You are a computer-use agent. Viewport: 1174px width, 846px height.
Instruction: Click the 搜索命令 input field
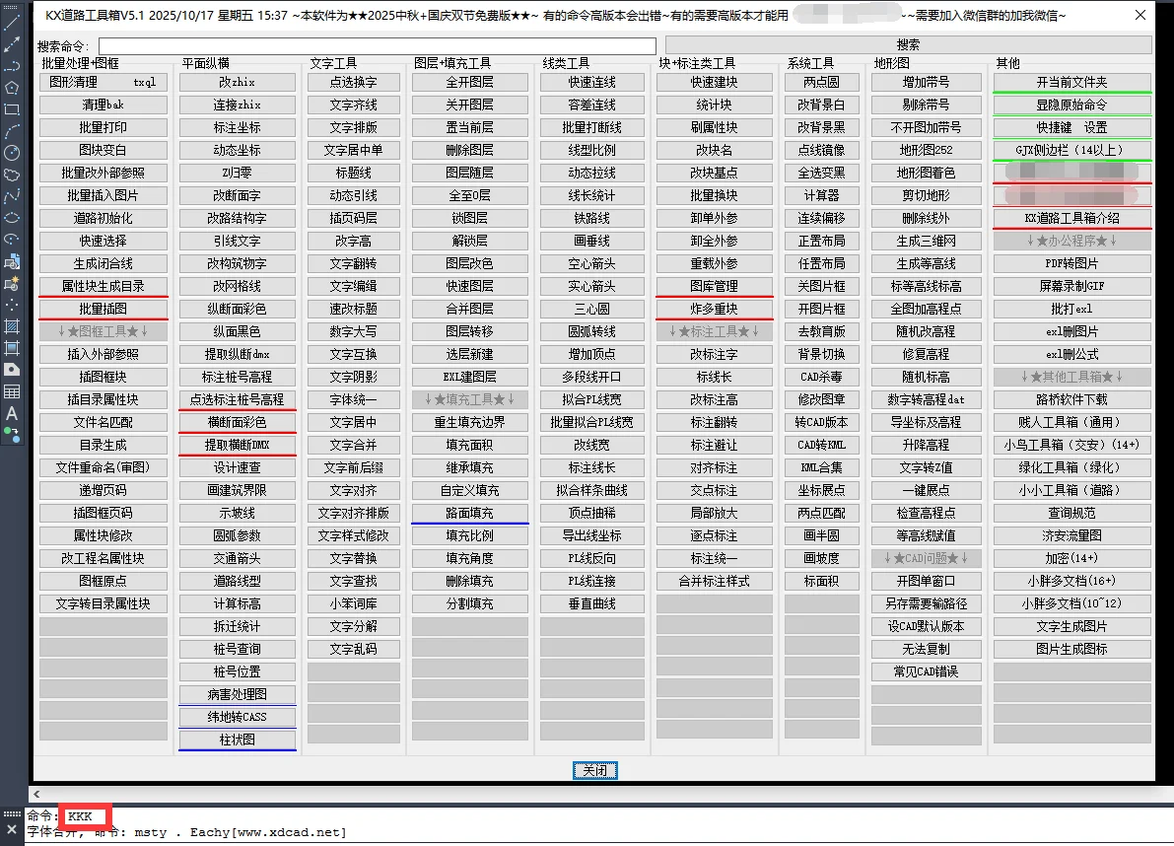tap(377, 45)
